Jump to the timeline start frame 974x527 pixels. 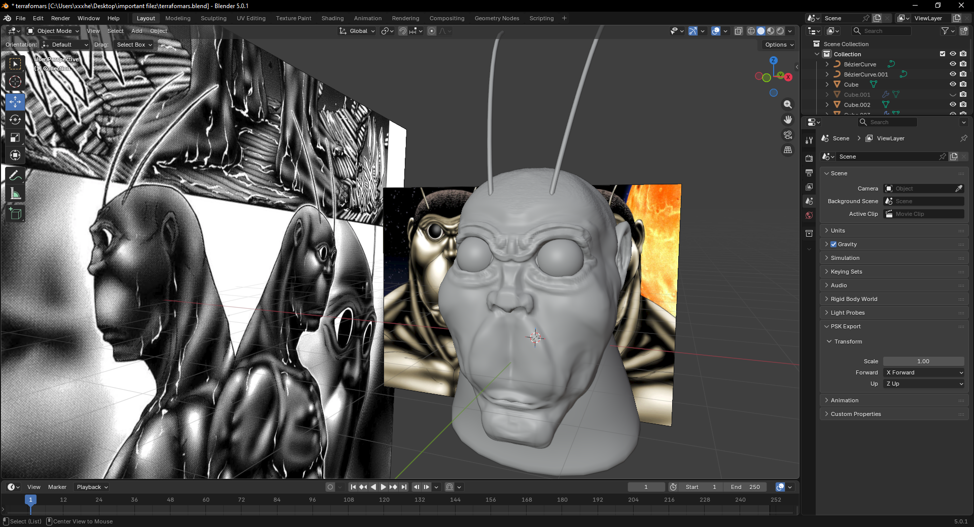point(353,487)
